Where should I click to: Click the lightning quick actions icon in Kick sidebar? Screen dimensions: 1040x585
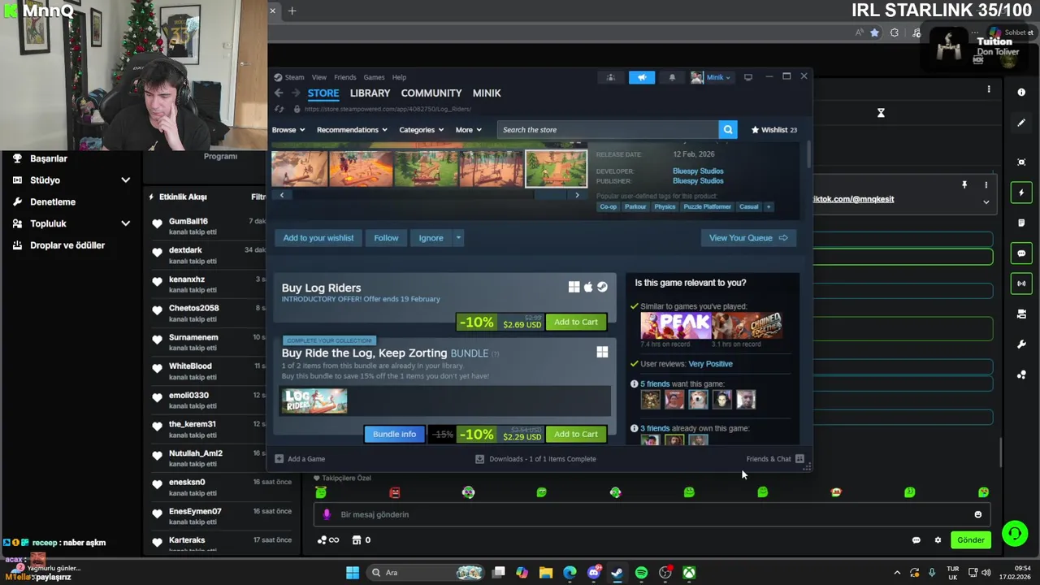(x=1021, y=193)
